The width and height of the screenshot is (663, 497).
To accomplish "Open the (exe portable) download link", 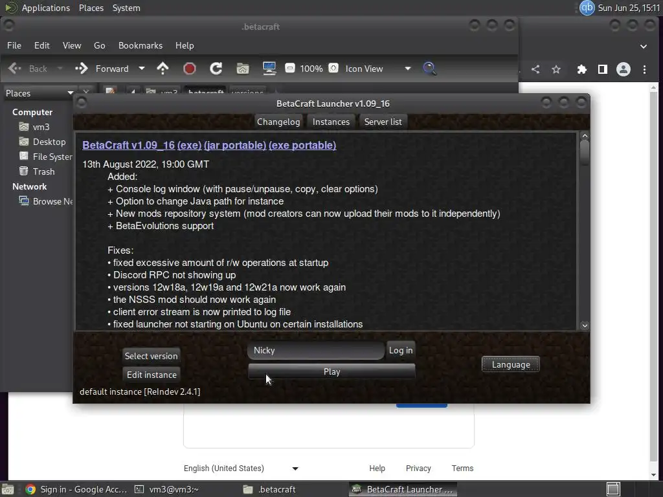I will point(302,145).
